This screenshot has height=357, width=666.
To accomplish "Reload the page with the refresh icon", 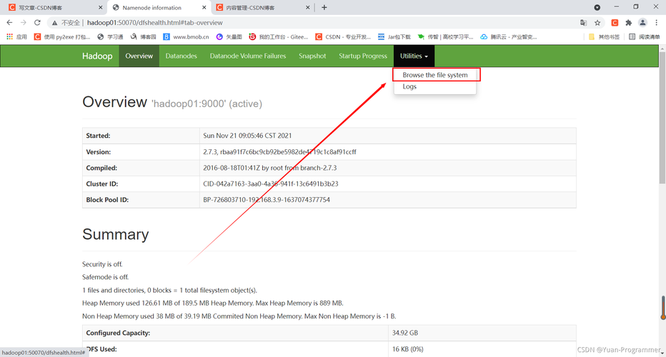I will point(37,23).
